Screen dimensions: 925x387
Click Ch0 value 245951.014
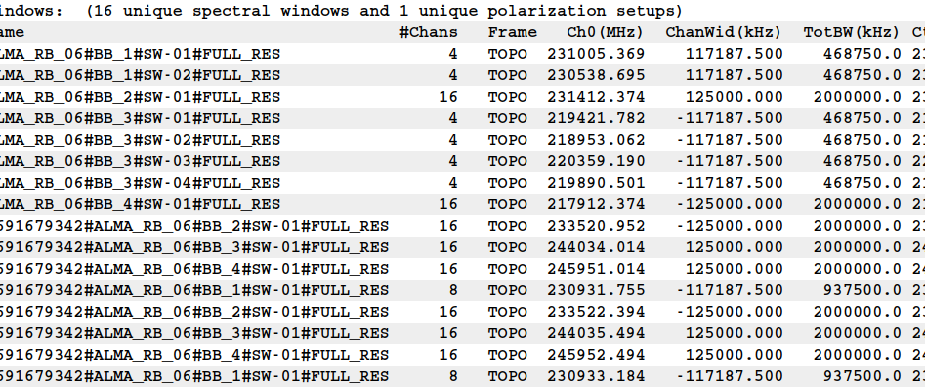tap(596, 269)
